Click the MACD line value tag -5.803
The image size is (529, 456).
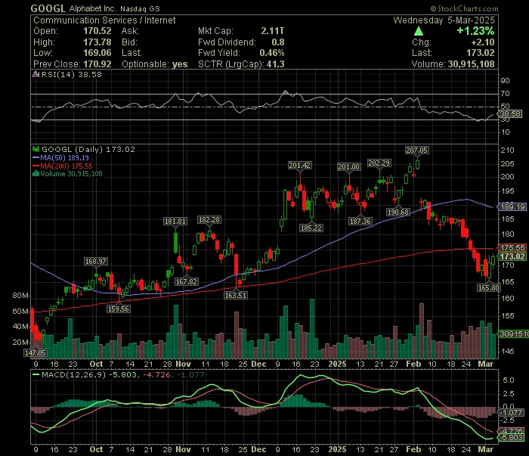tap(511, 437)
